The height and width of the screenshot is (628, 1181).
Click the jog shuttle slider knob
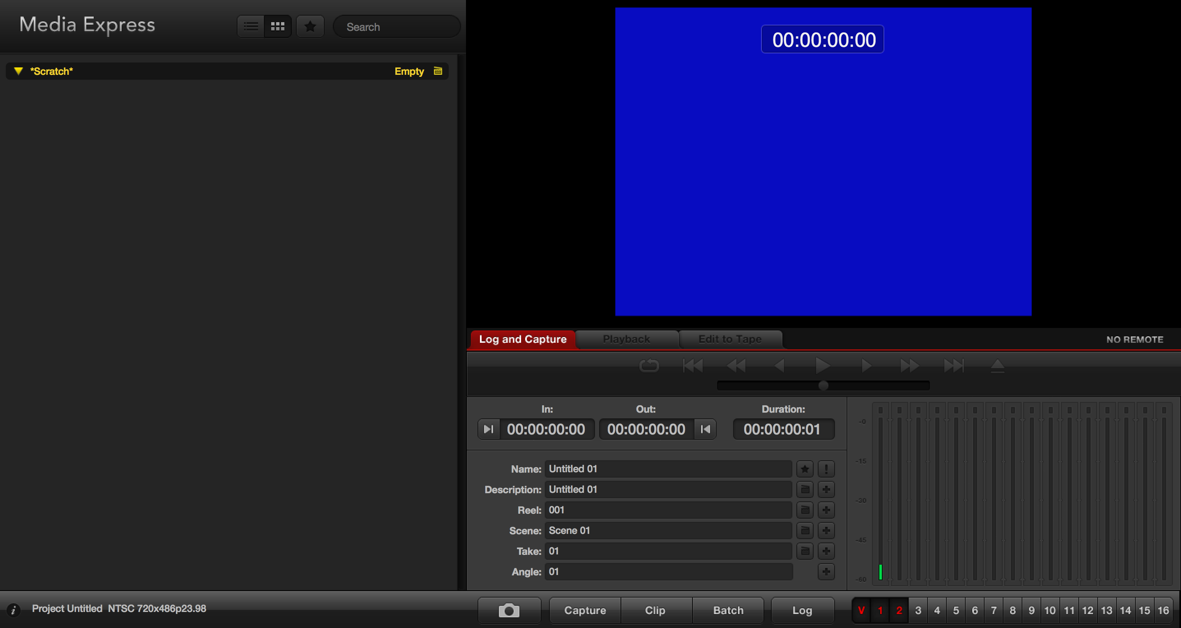click(823, 386)
